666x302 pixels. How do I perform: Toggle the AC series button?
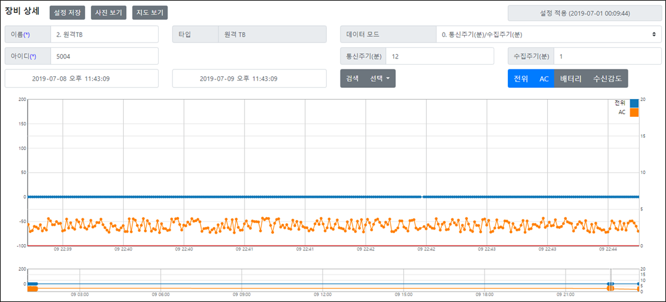(544, 79)
